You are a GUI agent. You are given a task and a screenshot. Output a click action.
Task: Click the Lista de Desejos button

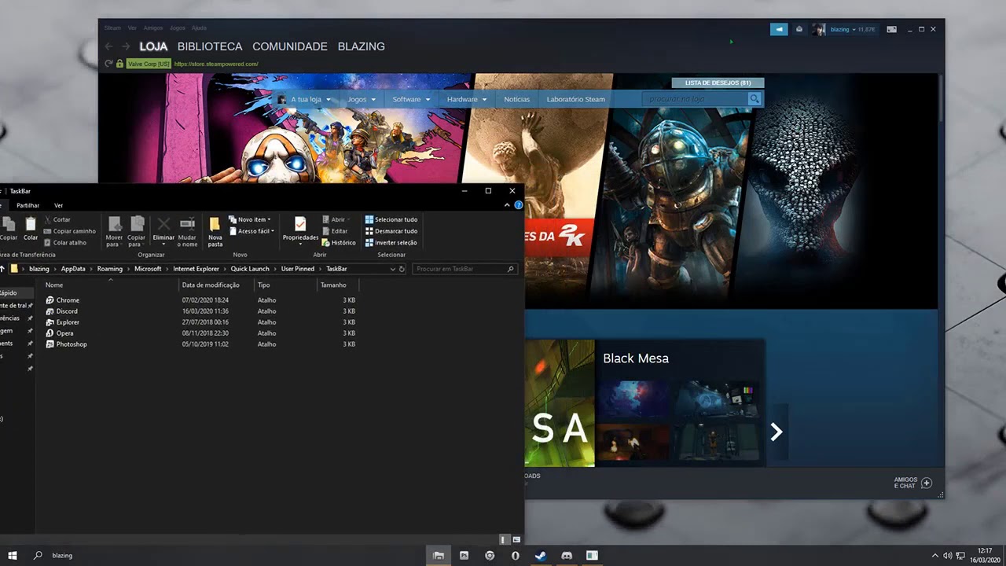(718, 83)
